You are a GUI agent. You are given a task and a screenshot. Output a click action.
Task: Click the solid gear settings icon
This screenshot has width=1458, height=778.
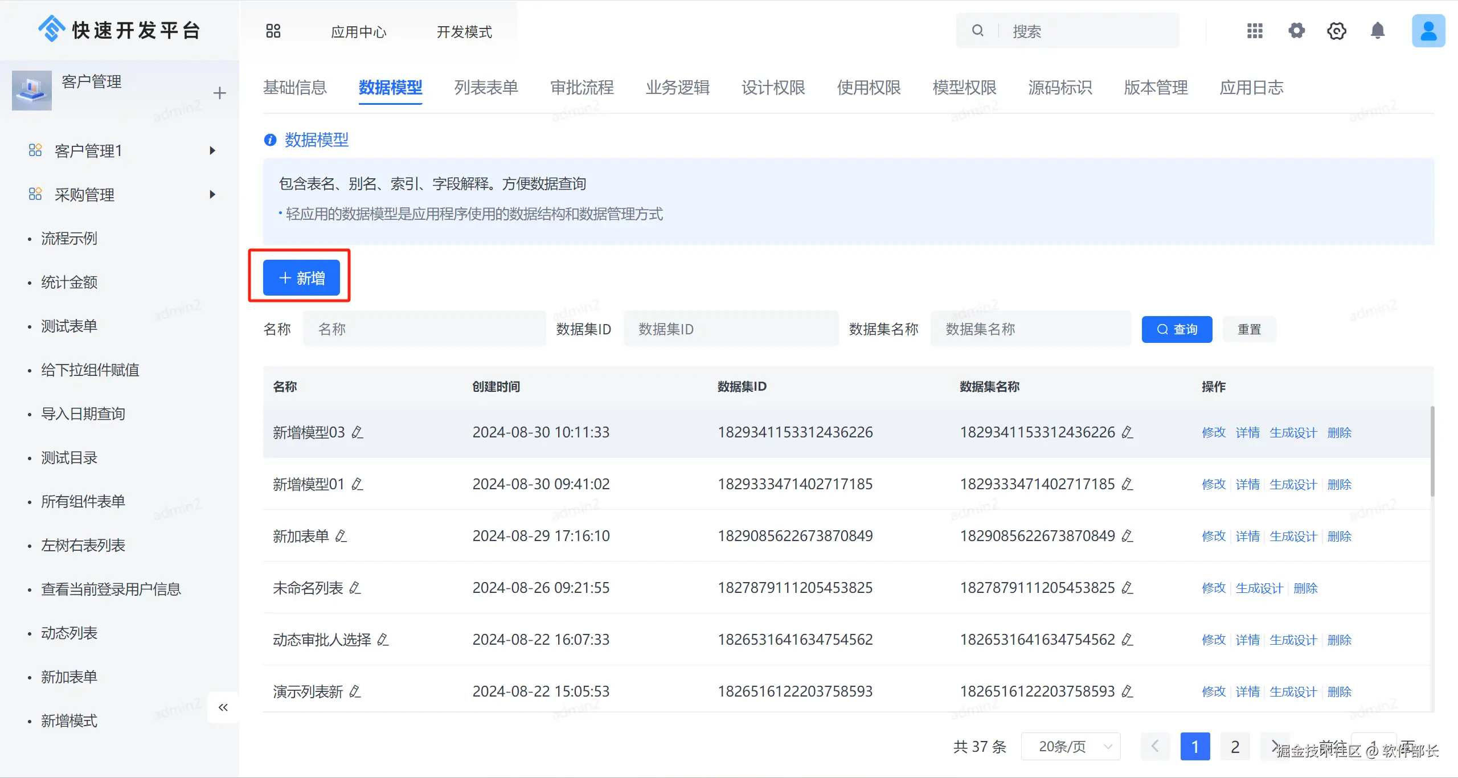pos(1296,31)
